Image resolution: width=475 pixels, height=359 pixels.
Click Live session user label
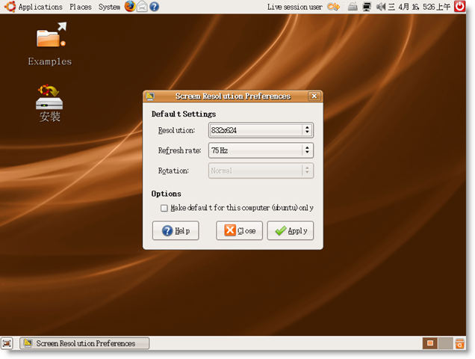pyautogui.click(x=294, y=7)
